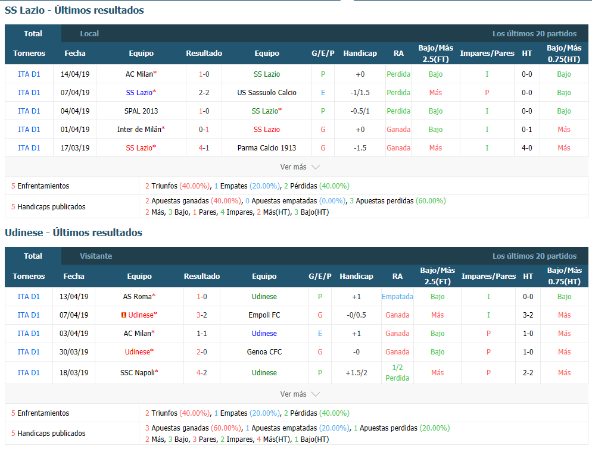This screenshot has height=449, width=592.
Task: Click SPAL 2013 team name
Action: pos(141,111)
